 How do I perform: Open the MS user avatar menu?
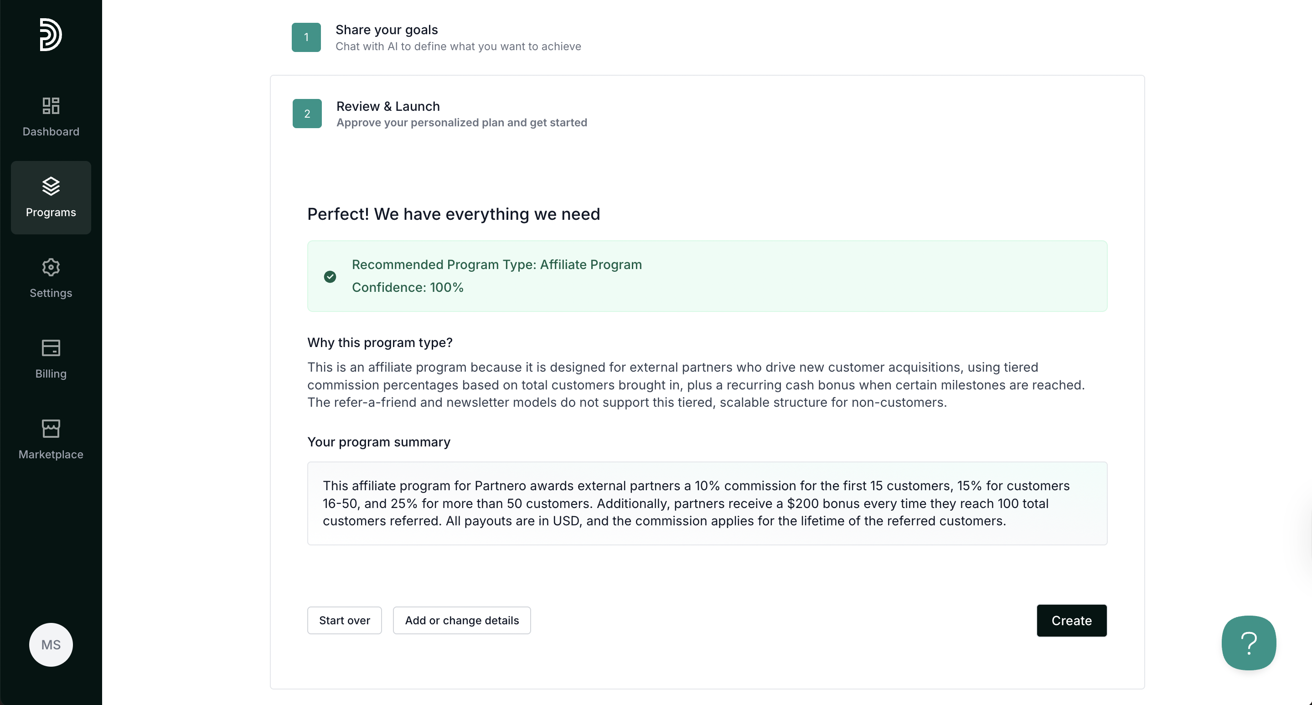click(51, 645)
